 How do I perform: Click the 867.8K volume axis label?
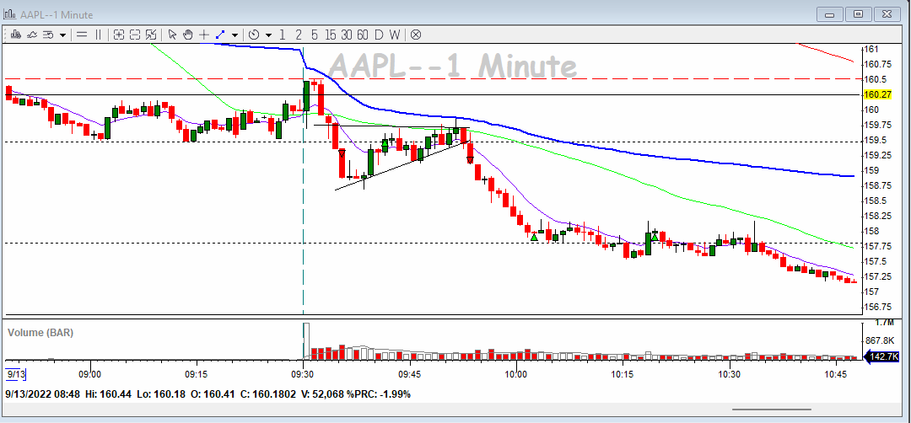879,340
